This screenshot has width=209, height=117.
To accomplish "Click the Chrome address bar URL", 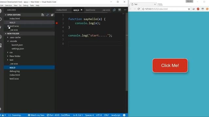I will click(x=156, y=9).
